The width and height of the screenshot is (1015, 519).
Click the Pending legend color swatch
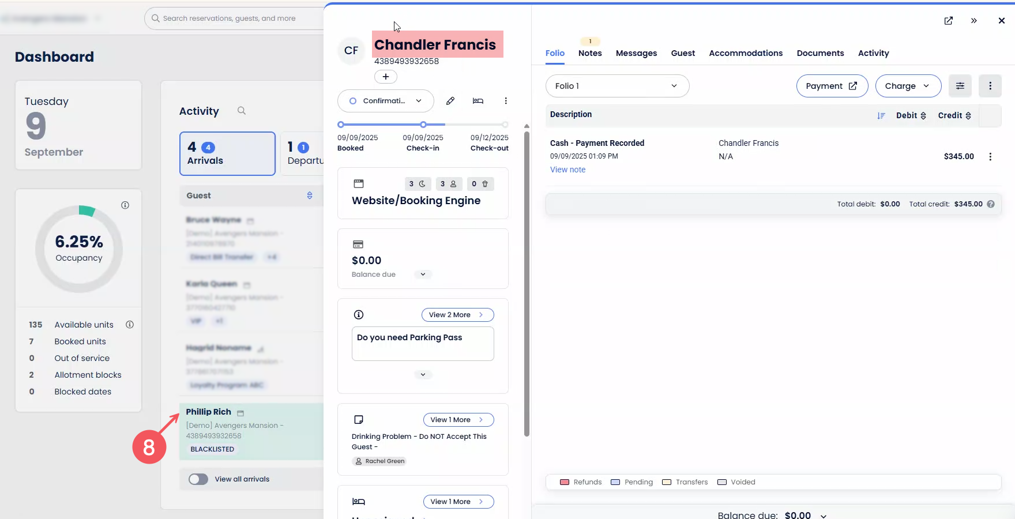click(615, 482)
